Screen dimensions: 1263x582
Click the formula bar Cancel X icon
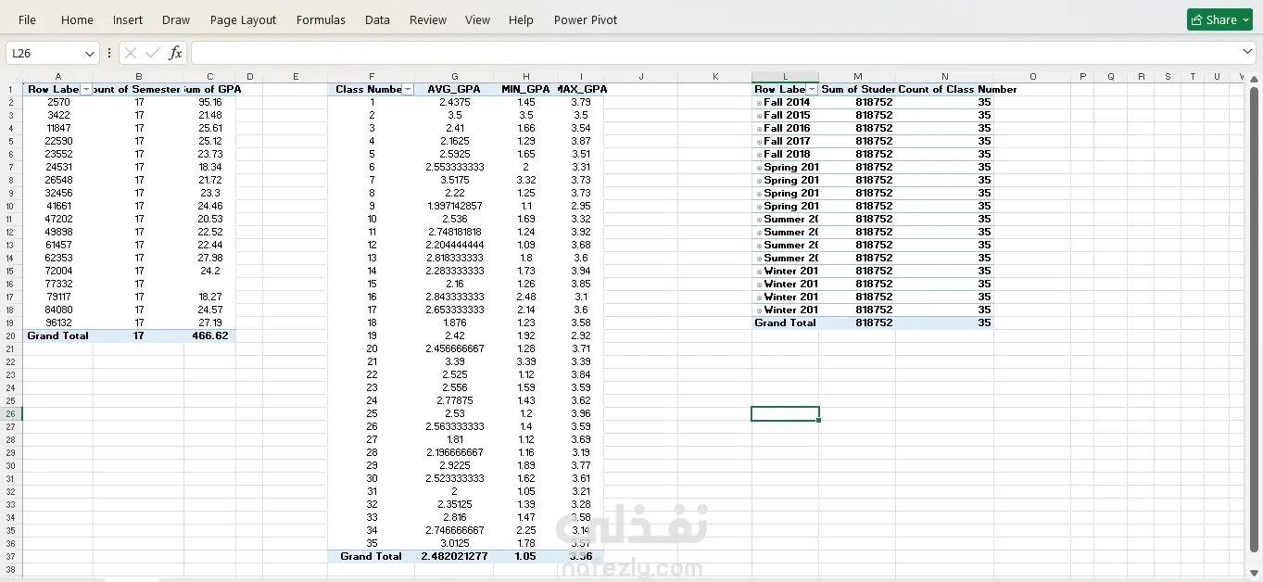click(131, 53)
